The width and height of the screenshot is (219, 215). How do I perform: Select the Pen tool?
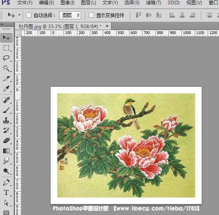6,183
